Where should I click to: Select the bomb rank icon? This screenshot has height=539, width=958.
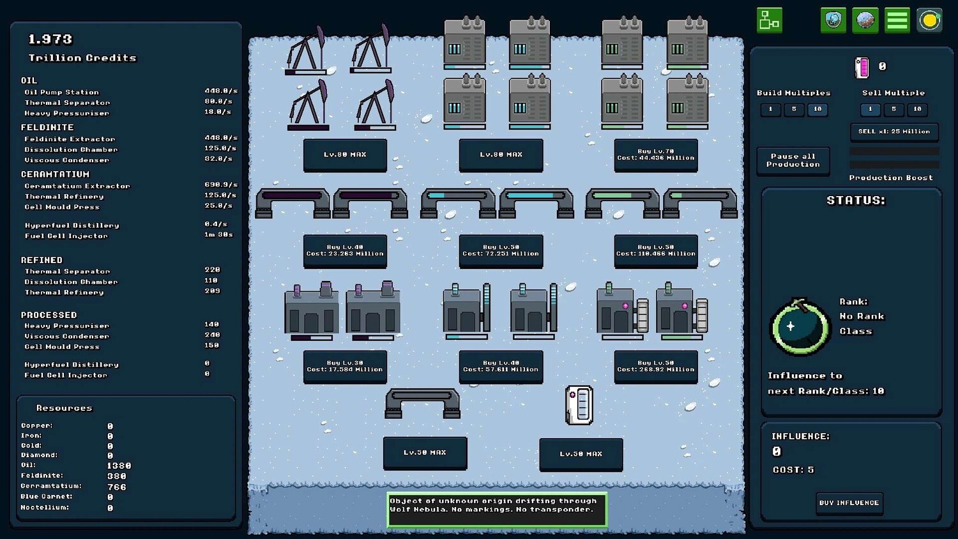(x=799, y=326)
